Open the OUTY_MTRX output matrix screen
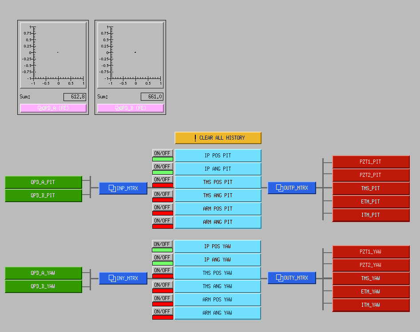The height and width of the screenshot is (332, 420). pyautogui.click(x=292, y=277)
